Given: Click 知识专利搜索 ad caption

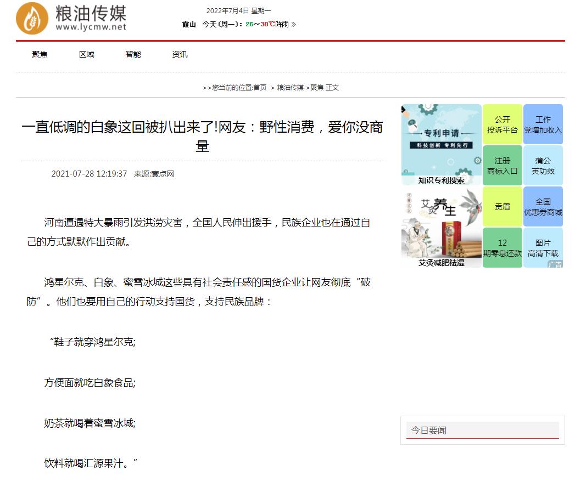Looking at the screenshot, I should click(442, 180).
